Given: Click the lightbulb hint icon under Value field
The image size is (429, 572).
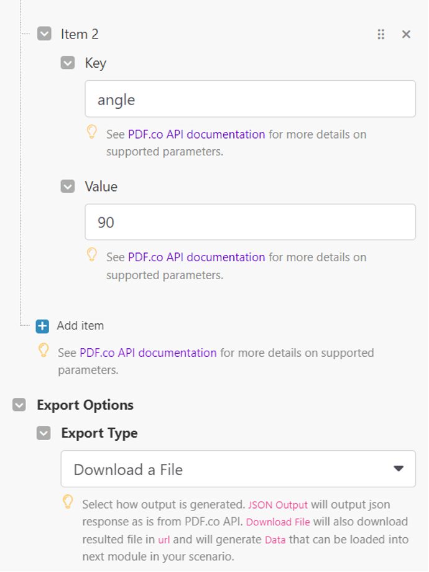Looking at the screenshot, I should (x=92, y=255).
